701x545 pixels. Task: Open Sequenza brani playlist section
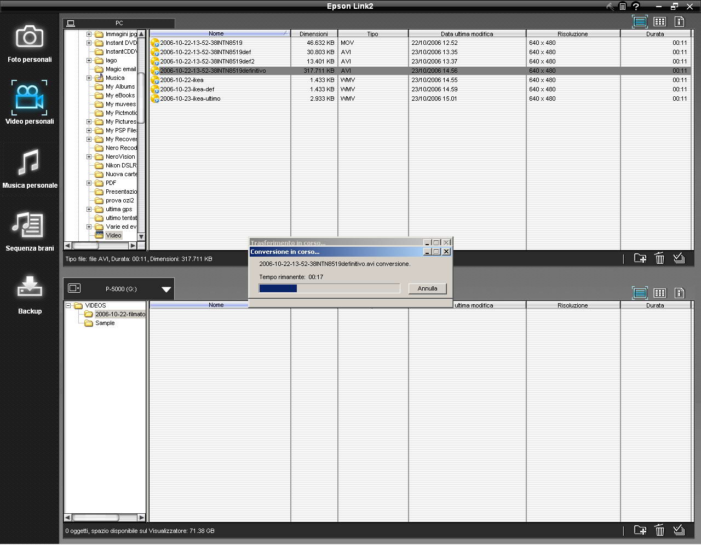point(30,231)
